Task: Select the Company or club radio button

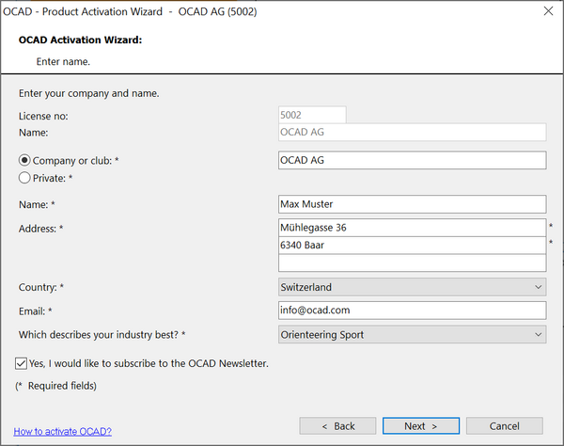Action: pos(24,160)
